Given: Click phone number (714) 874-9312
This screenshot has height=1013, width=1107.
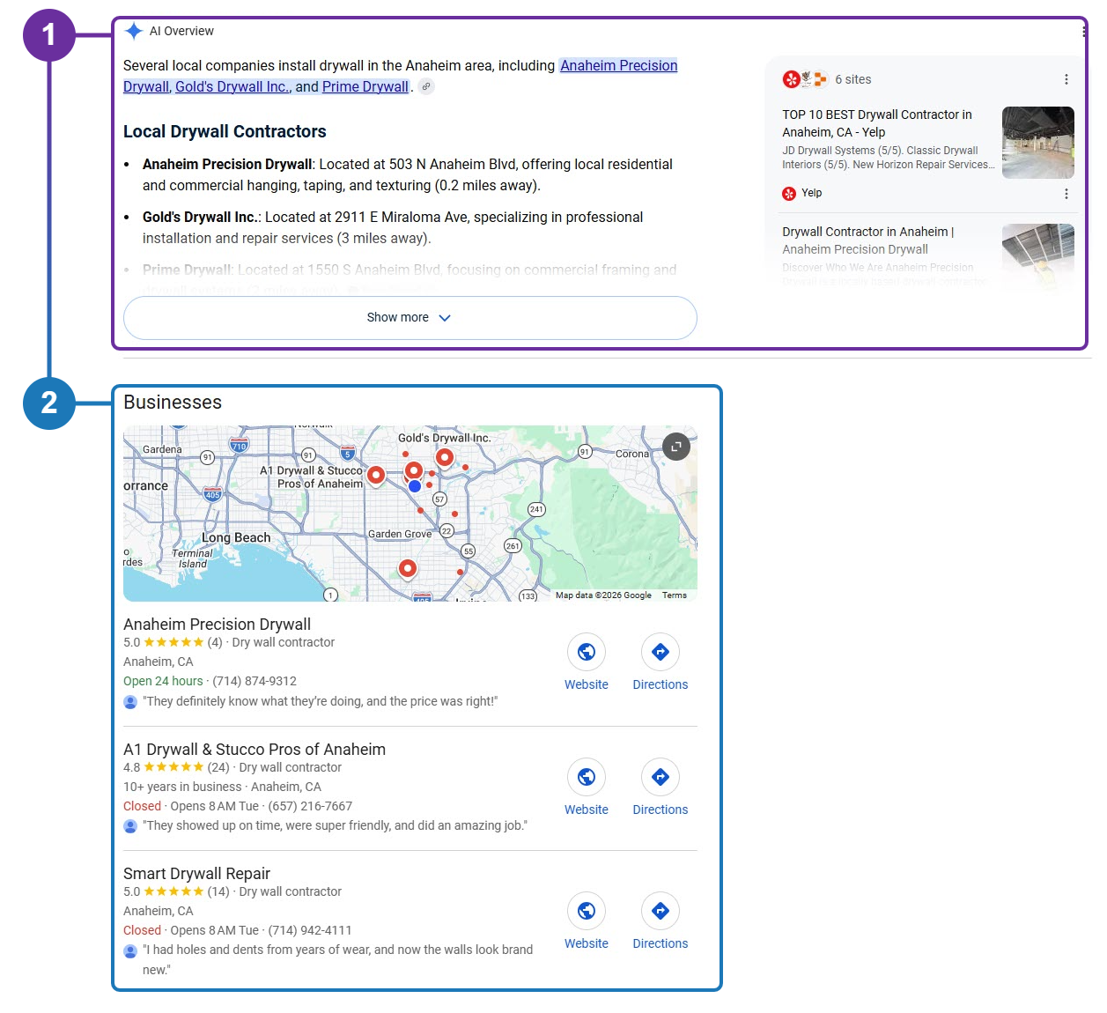Looking at the screenshot, I should [255, 681].
